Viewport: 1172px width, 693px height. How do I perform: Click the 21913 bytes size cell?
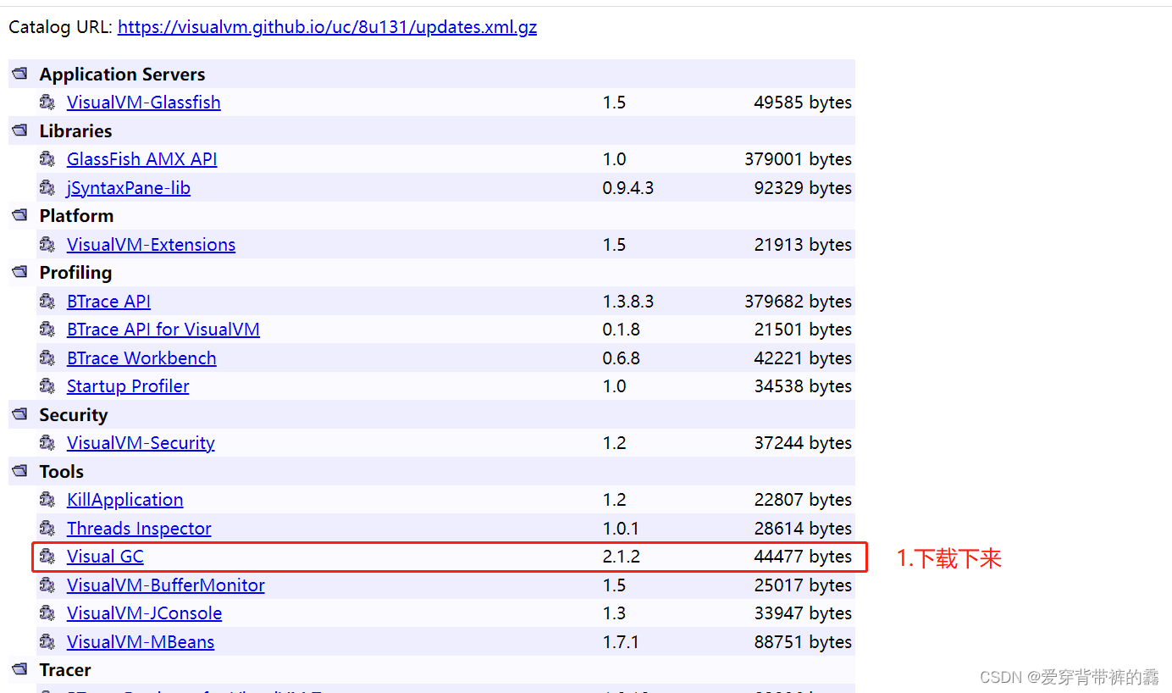[x=803, y=245]
